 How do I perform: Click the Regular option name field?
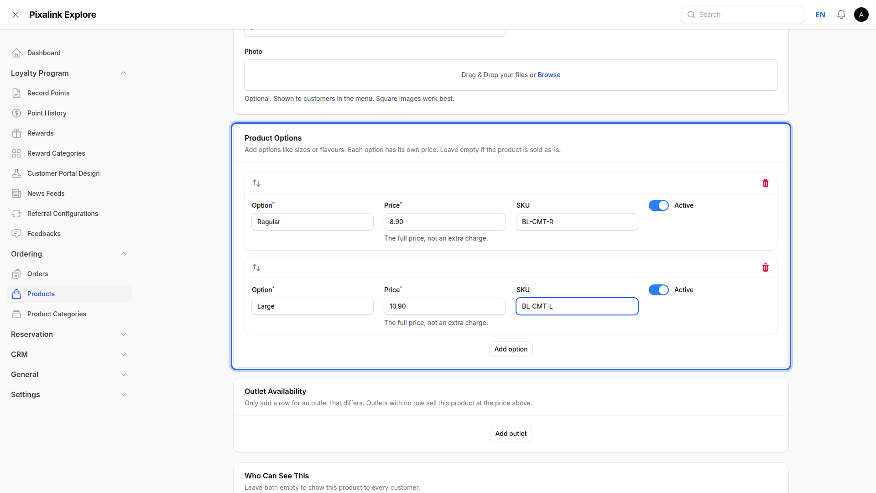click(313, 222)
